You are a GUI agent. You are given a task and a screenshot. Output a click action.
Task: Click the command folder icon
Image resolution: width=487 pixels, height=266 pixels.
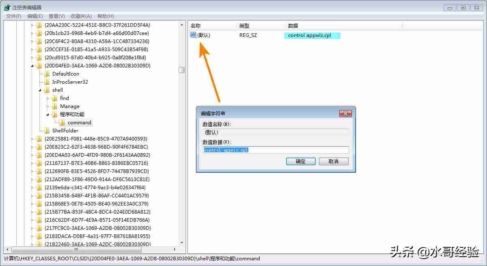tap(62, 122)
